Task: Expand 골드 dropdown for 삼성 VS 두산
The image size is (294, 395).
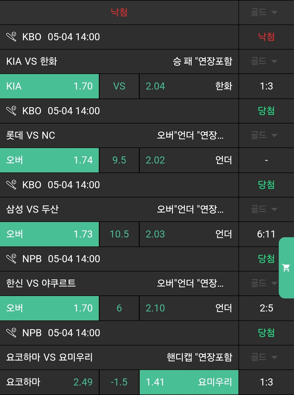Action: (x=264, y=209)
